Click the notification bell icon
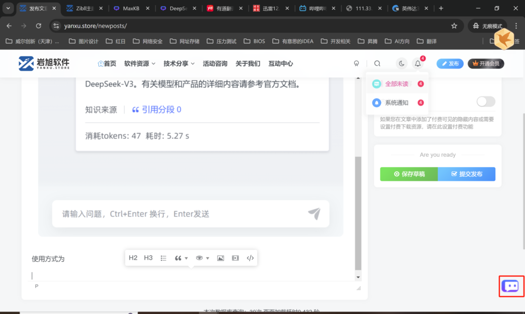 [418, 64]
